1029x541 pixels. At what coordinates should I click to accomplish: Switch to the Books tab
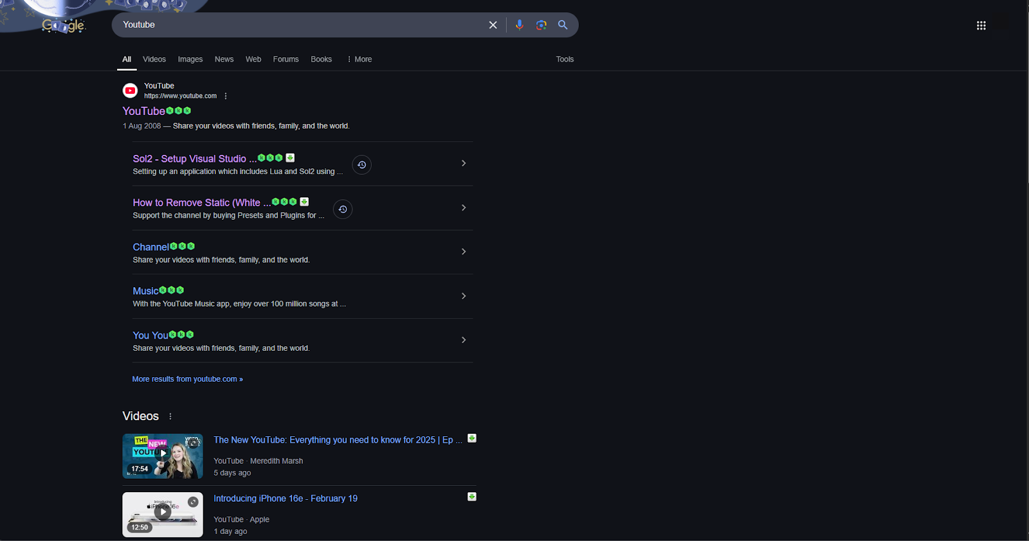coord(321,59)
